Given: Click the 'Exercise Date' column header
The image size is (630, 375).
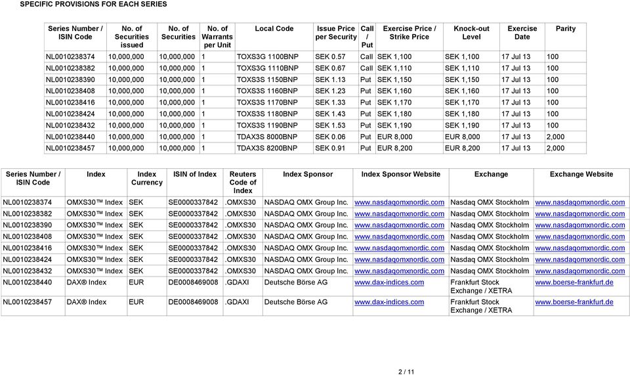Looking at the screenshot, I should point(522,33).
